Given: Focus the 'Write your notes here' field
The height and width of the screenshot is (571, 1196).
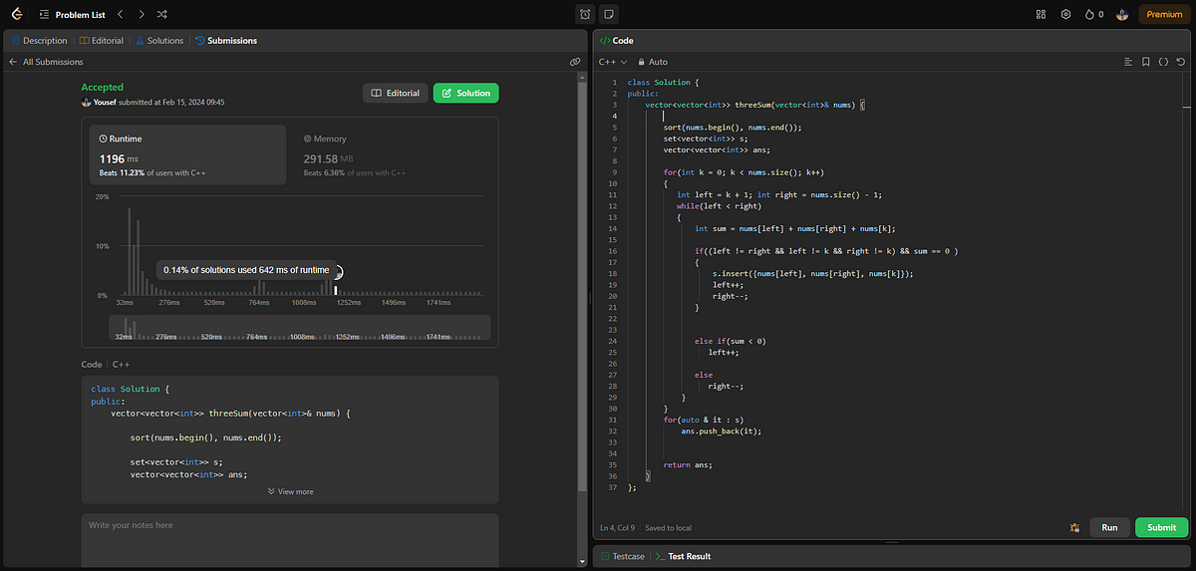Looking at the screenshot, I should [290, 538].
